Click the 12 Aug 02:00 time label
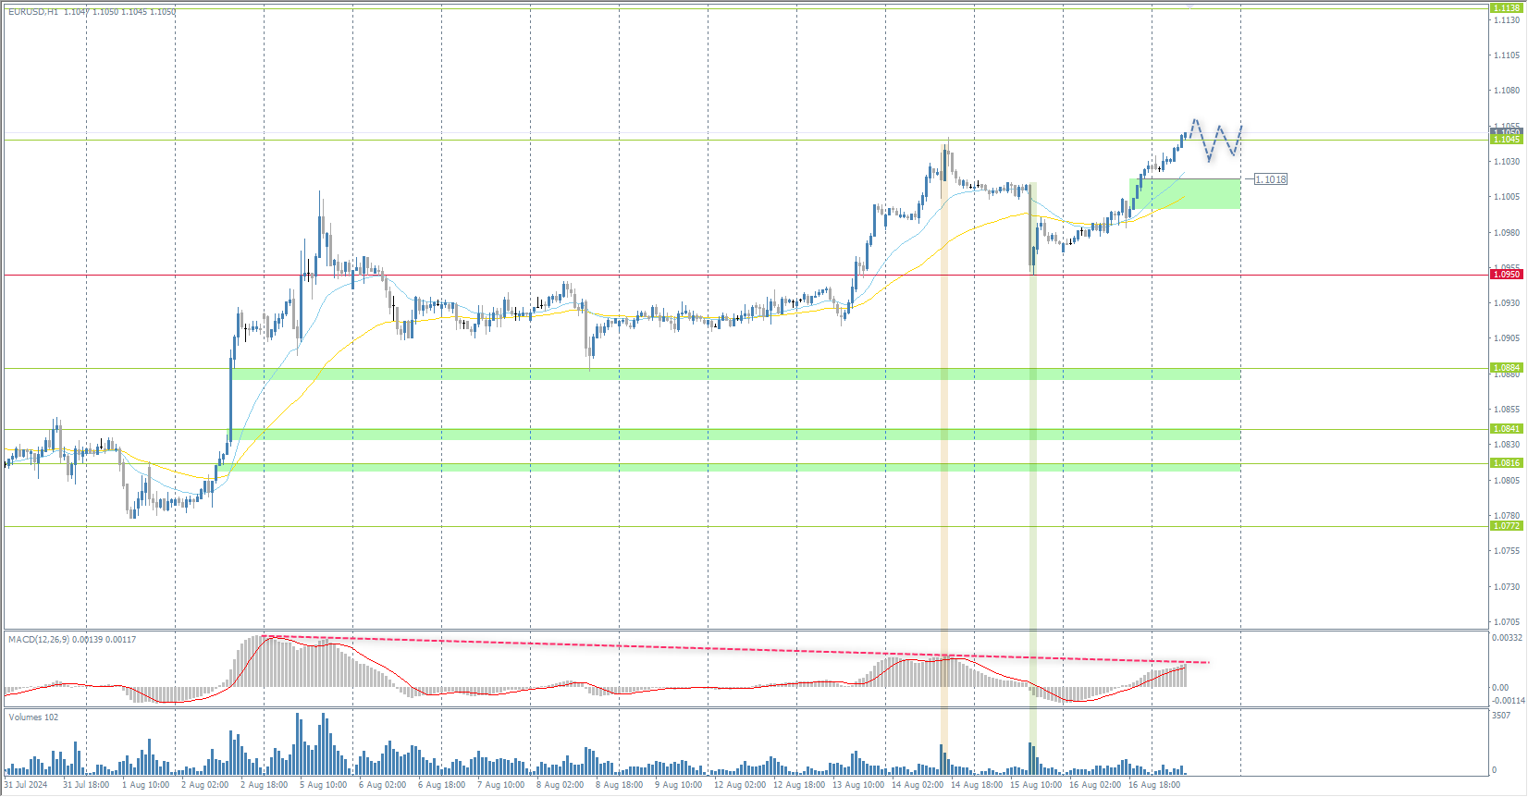The height and width of the screenshot is (797, 1528). pyautogui.click(x=740, y=785)
